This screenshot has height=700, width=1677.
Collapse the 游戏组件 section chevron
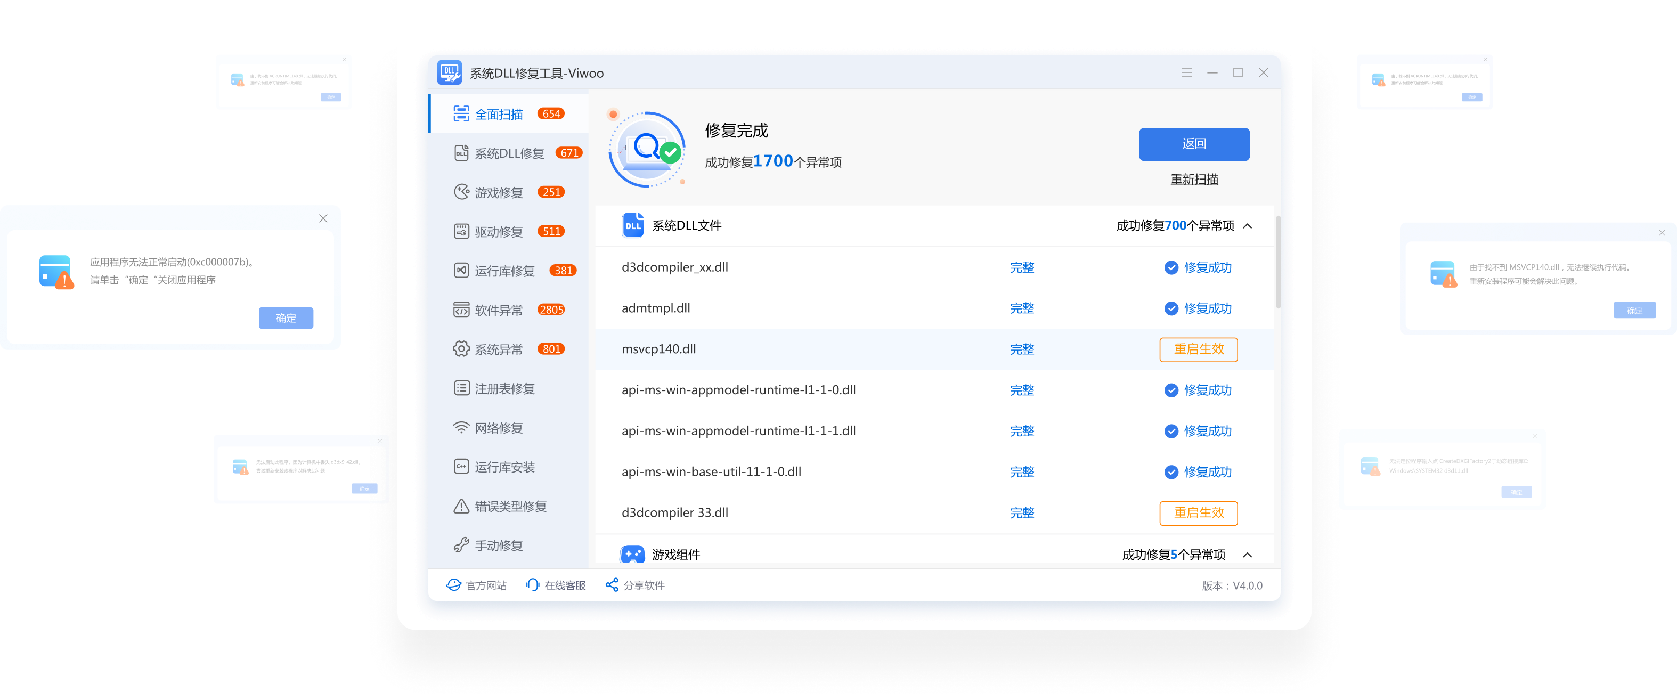coord(1247,555)
